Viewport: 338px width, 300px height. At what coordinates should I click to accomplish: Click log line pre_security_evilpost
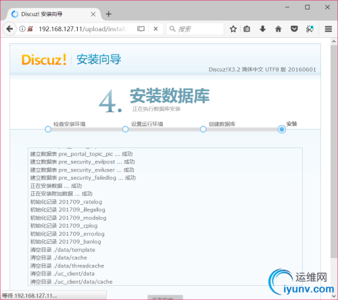click(x=82, y=162)
